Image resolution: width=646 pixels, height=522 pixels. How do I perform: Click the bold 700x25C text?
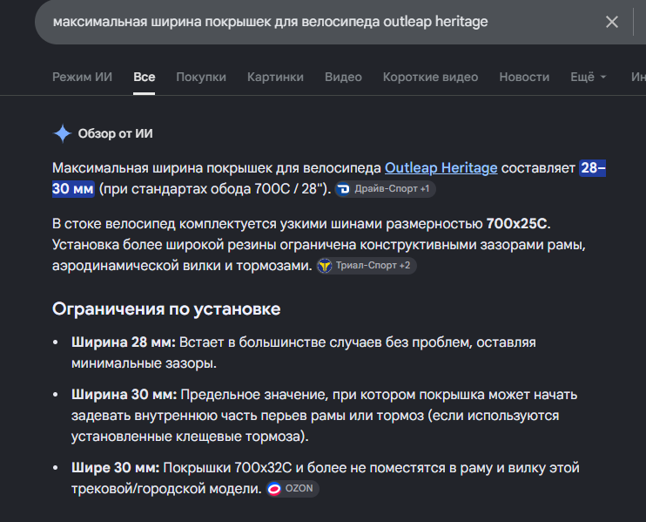pyautogui.click(x=516, y=223)
